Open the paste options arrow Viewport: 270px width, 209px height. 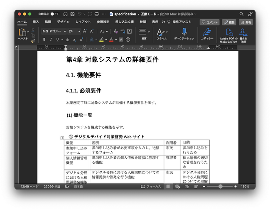[x=28, y=32]
